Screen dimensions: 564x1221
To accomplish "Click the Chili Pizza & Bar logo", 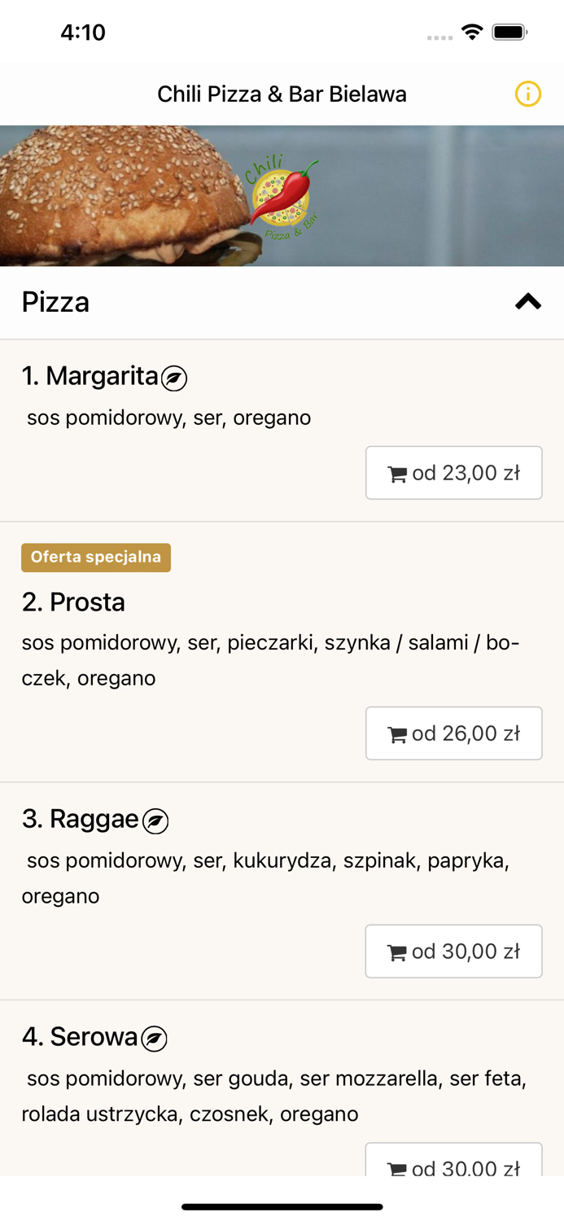I will (x=282, y=196).
